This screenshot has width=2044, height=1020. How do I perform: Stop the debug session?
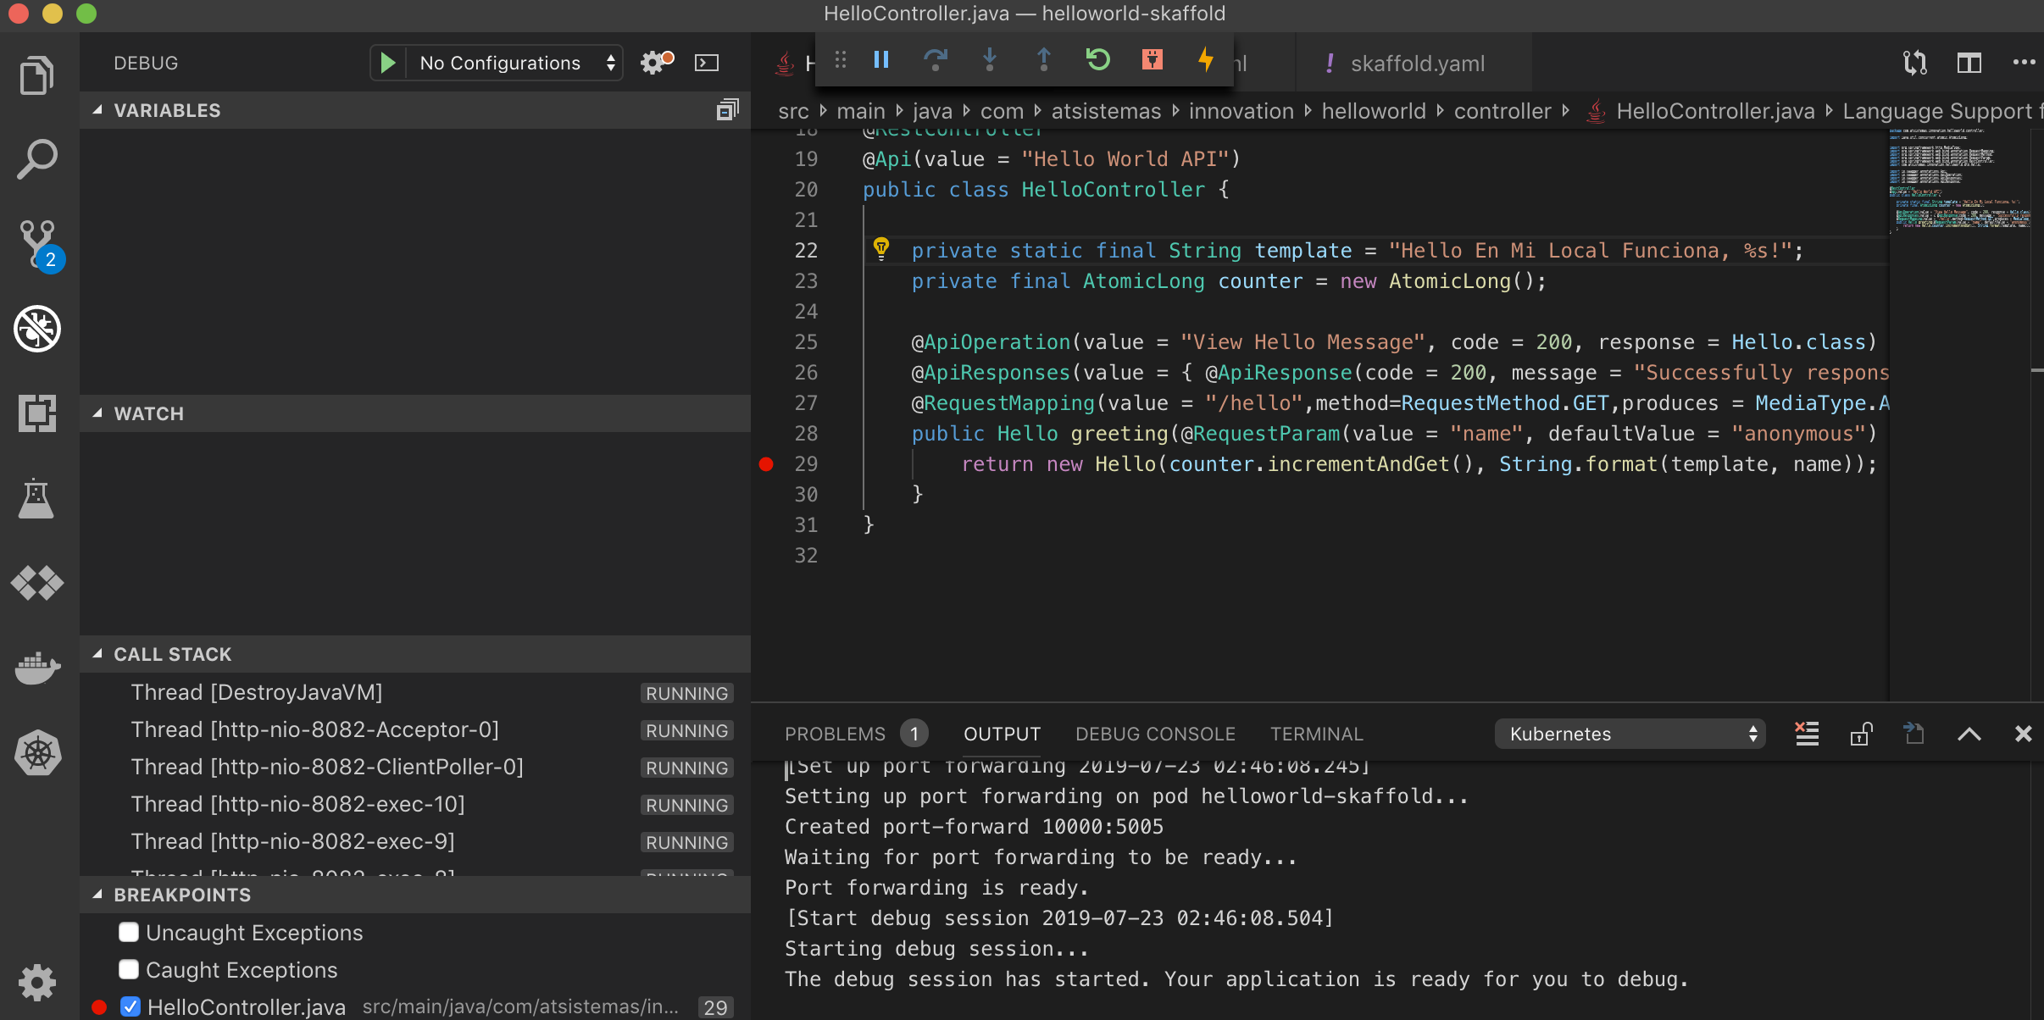pyautogui.click(x=1152, y=59)
